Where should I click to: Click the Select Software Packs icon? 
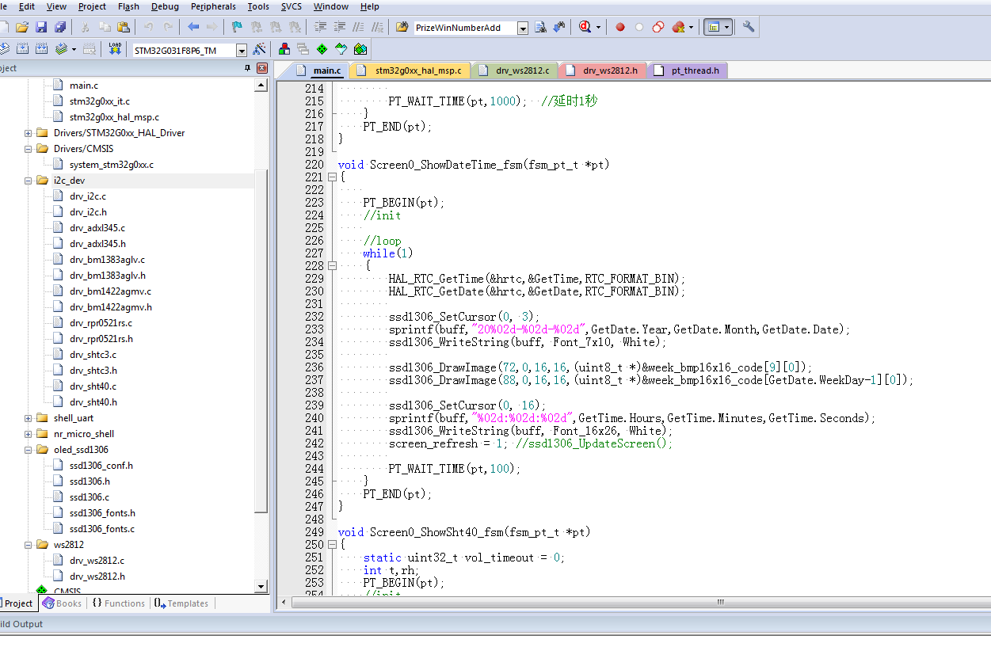click(341, 49)
